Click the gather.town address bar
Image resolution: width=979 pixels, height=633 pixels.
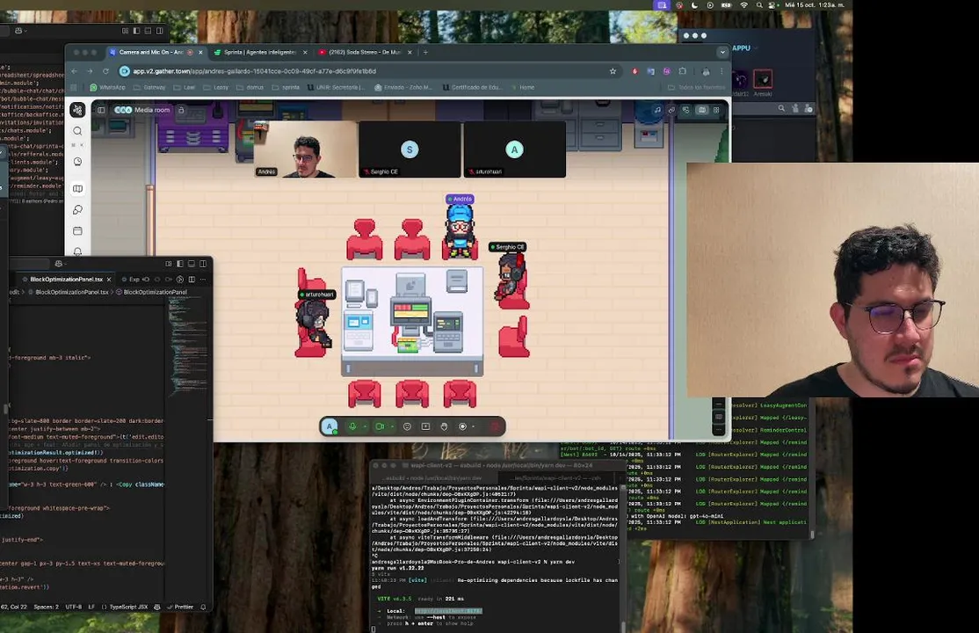[368, 71]
